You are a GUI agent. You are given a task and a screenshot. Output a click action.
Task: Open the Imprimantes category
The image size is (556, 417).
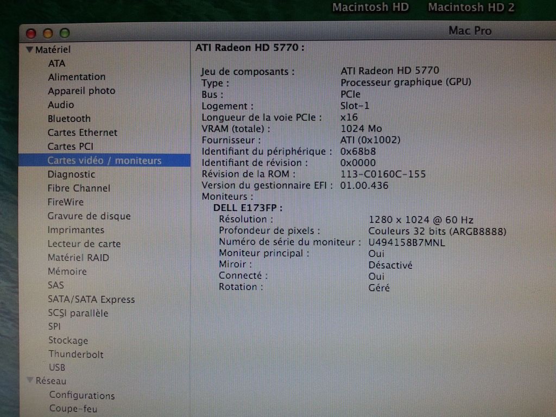click(76, 230)
